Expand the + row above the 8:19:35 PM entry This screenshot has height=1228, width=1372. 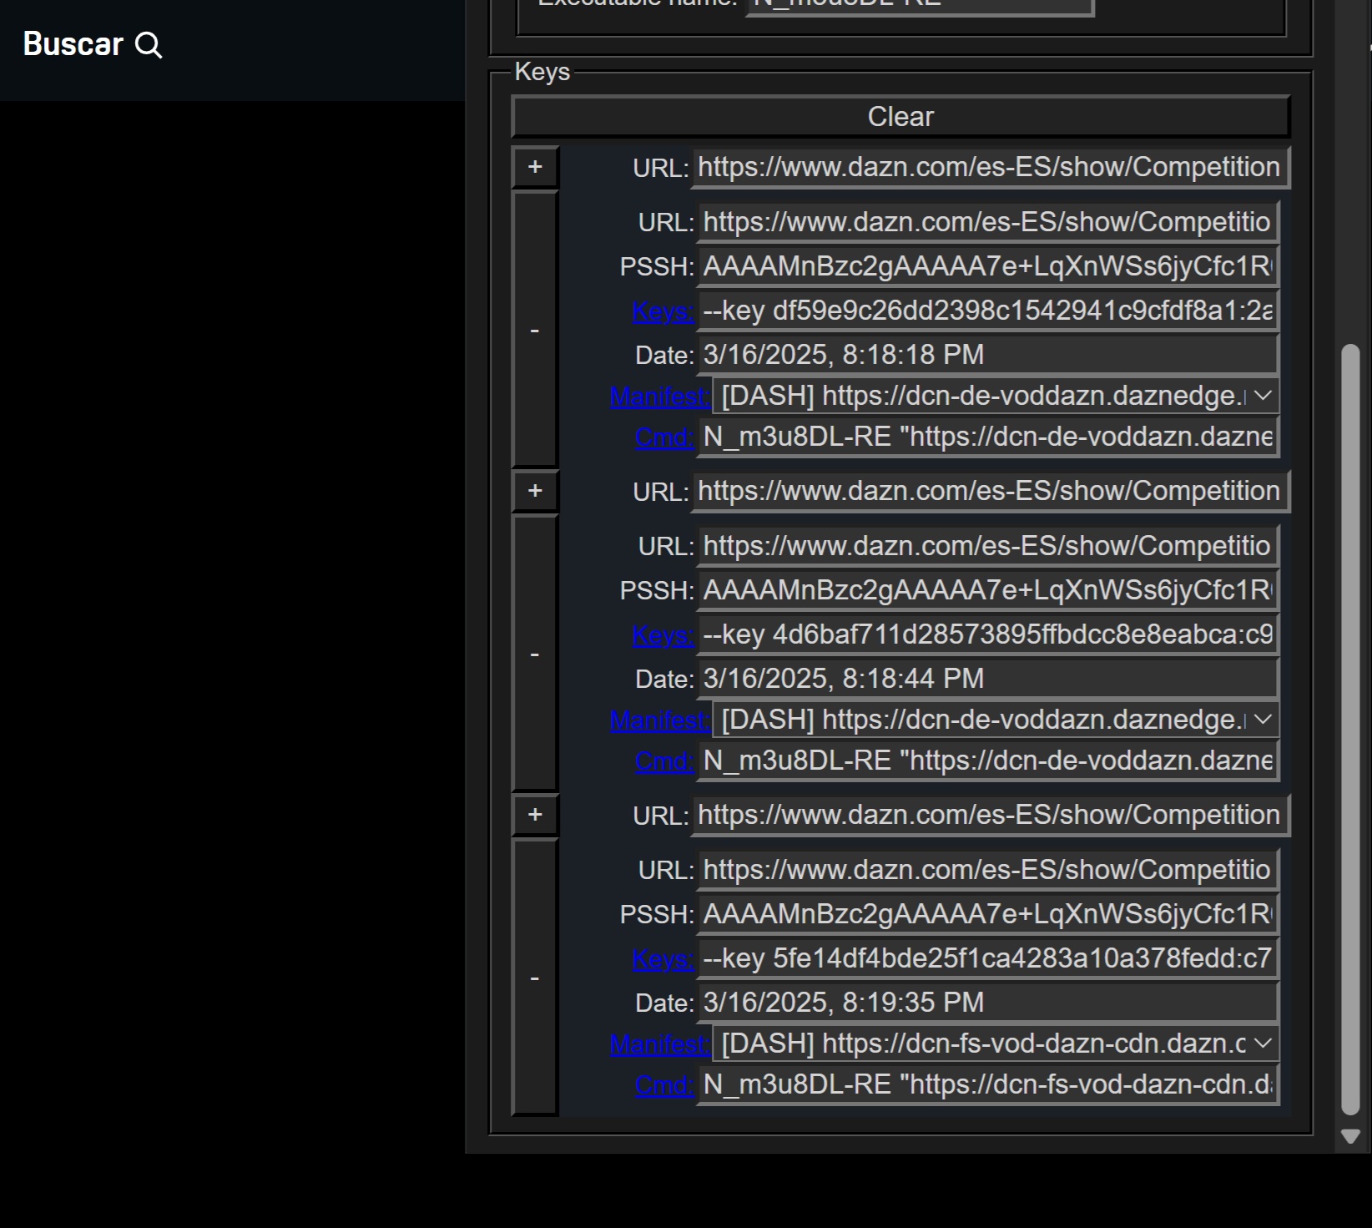coord(535,815)
